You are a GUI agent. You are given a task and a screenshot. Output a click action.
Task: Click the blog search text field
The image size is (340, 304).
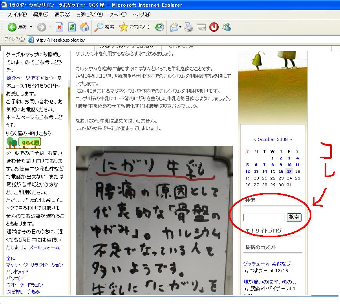264,217
